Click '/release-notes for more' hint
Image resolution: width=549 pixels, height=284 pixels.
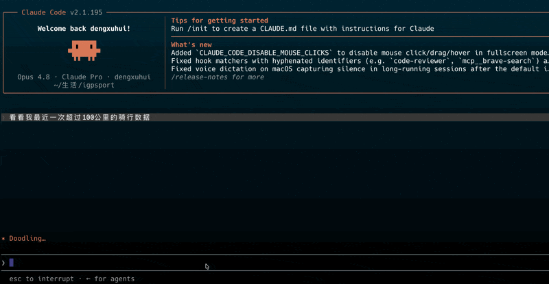218,77
